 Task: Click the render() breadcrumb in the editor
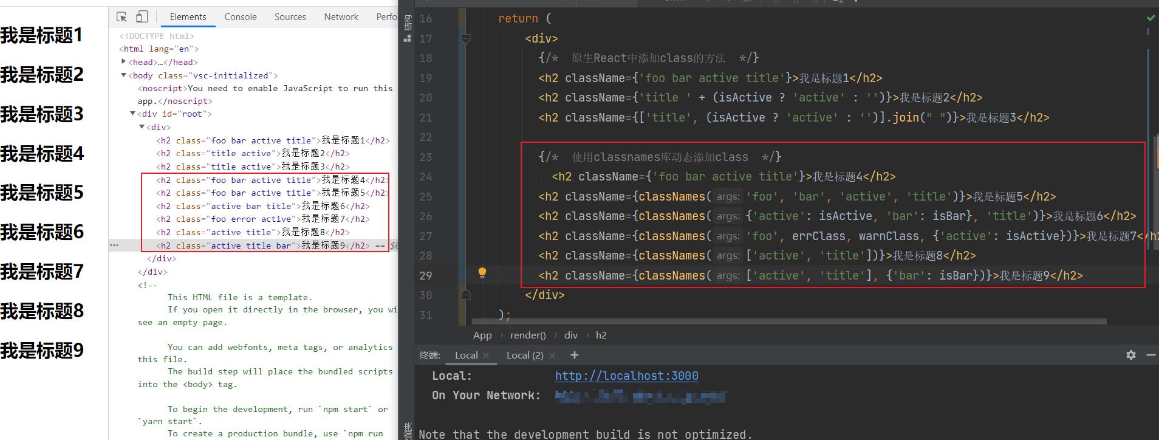[x=528, y=335]
